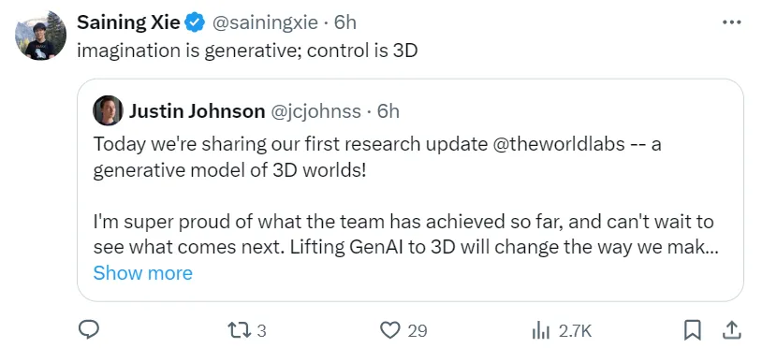Viewport: 762px width, 348px height.
Task: Click the 6h timestamp on Saining's tweet
Action: pyautogui.click(x=345, y=22)
